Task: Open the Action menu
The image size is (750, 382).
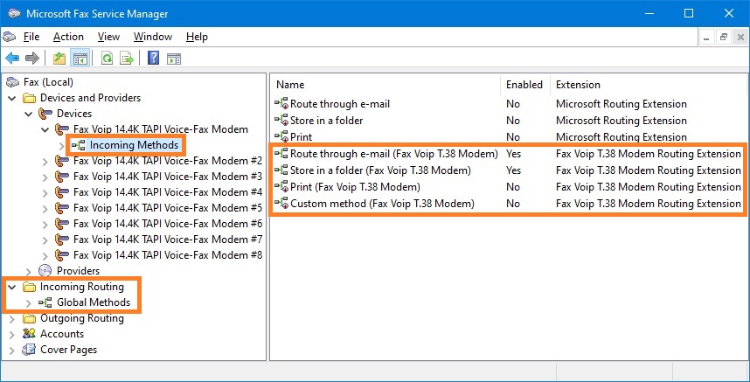Action: pos(68,37)
